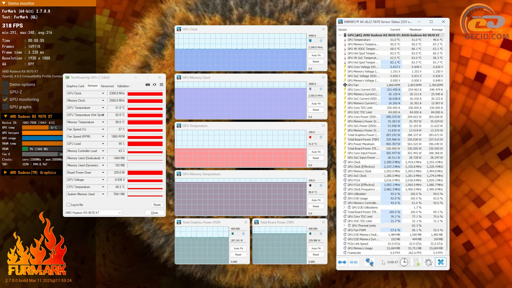Close the Total Graphics Power graph window
This screenshot has height=288, width=512.
(x=246, y=222)
